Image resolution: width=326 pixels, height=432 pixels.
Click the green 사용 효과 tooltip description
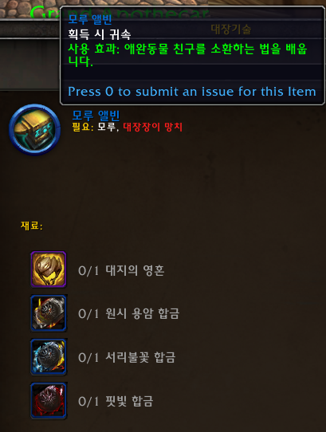click(187, 55)
